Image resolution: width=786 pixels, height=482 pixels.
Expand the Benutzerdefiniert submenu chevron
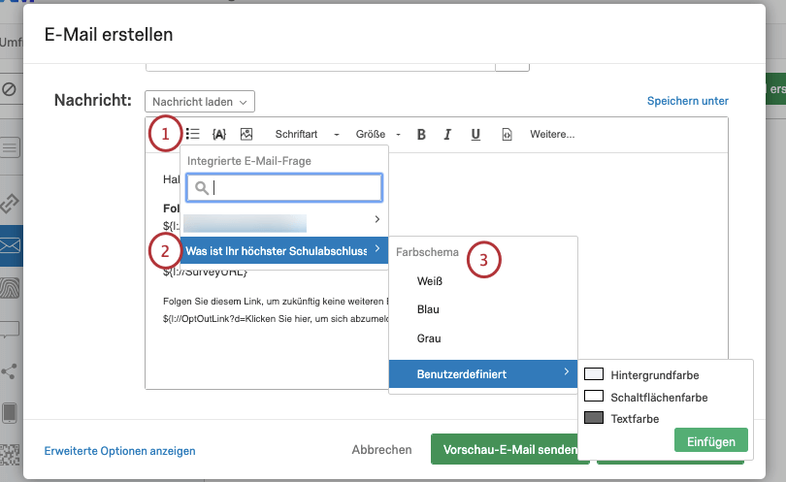566,371
